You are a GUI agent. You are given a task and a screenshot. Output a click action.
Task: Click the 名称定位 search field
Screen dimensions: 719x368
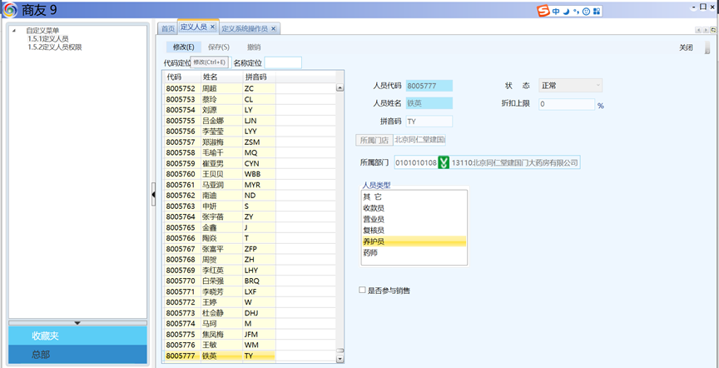(x=283, y=62)
